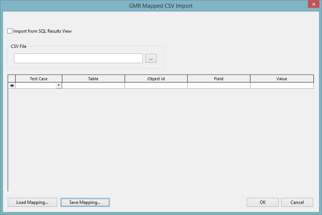Click inside the CSV File text box

tap(78, 58)
